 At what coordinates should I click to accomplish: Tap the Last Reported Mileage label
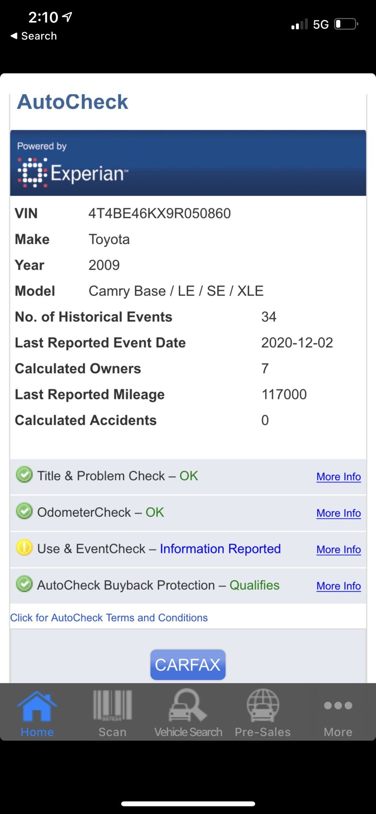[x=89, y=395]
